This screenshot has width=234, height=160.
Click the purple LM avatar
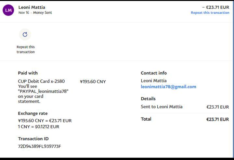[x=8, y=10]
